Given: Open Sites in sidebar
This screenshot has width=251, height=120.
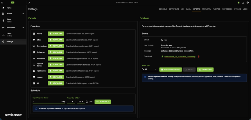Looking at the screenshot, I should click(x=13, y=20).
